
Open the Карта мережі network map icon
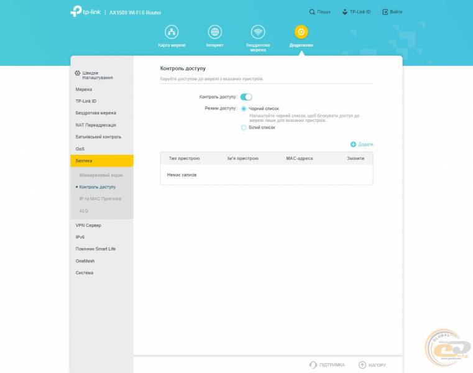click(x=172, y=32)
